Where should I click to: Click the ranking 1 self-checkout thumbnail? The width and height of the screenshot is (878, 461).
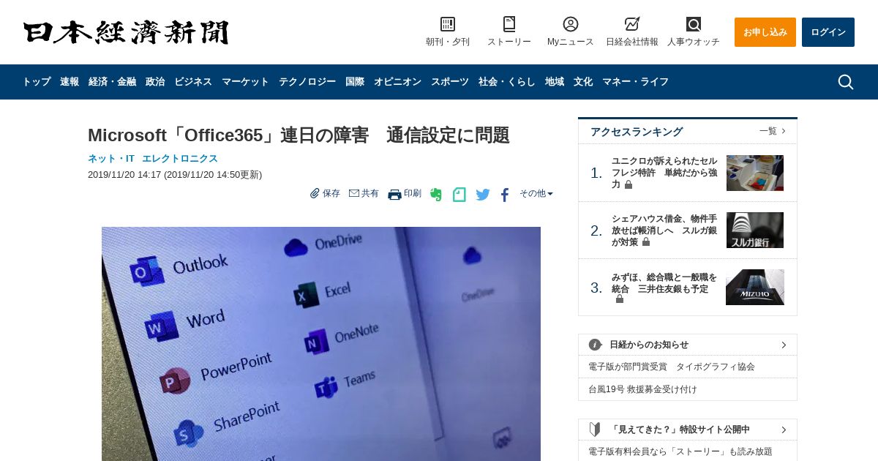pos(755,173)
